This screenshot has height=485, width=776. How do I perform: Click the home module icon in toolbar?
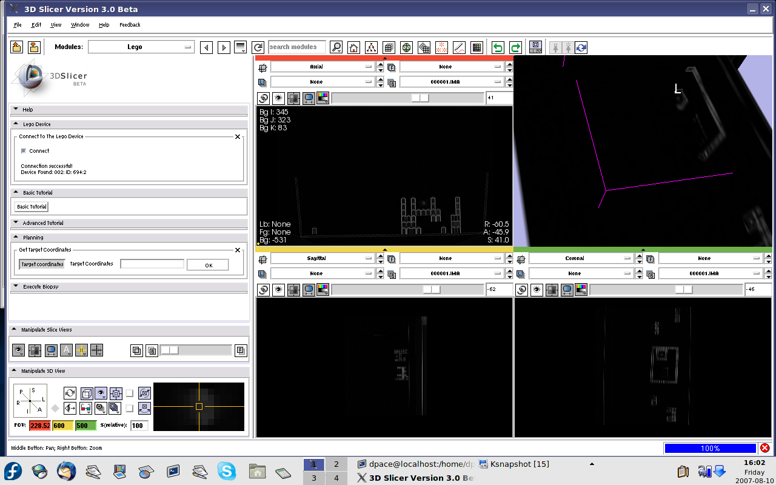coord(353,47)
